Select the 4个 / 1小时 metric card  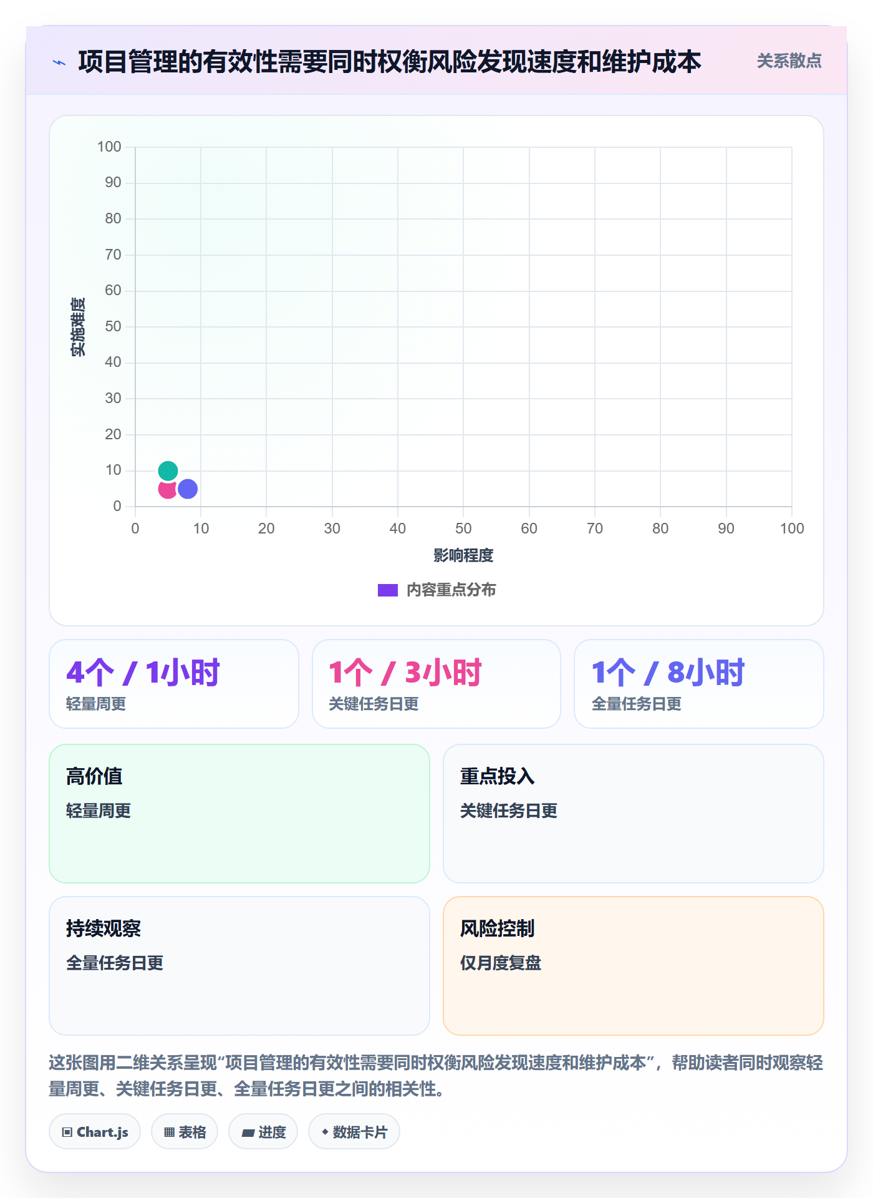point(174,684)
